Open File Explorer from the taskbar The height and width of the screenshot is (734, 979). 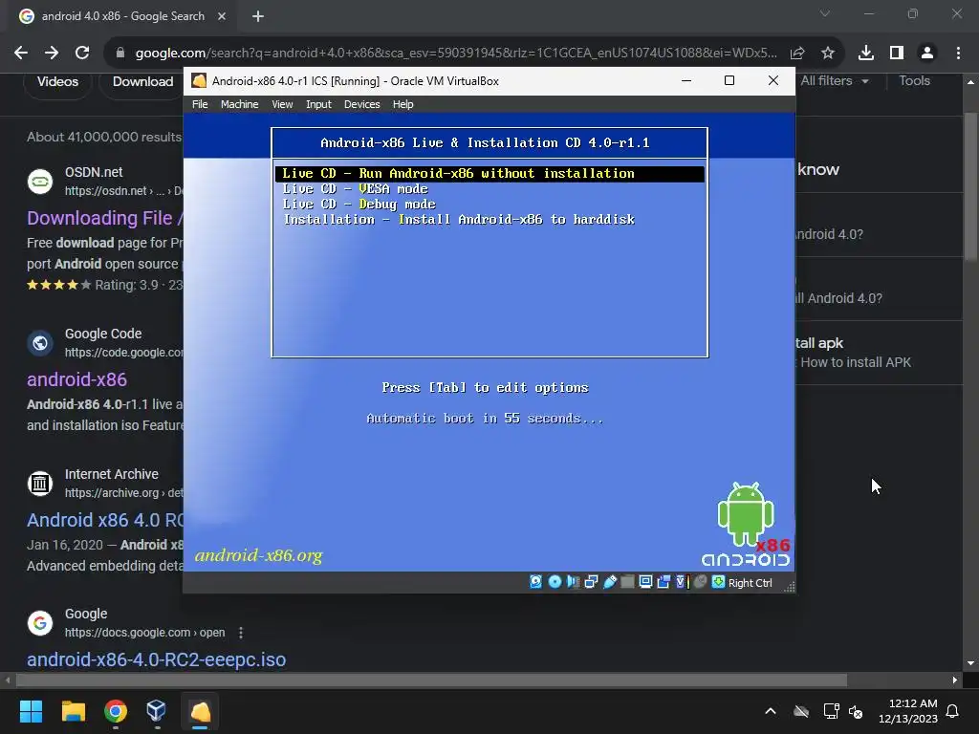pyautogui.click(x=73, y=711)
